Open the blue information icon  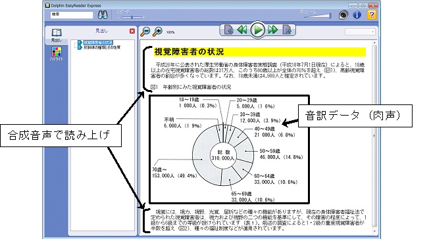357,14
